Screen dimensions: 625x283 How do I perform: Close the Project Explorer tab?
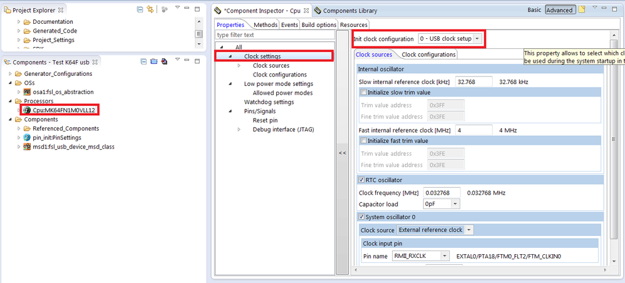(x=61, y=10)
